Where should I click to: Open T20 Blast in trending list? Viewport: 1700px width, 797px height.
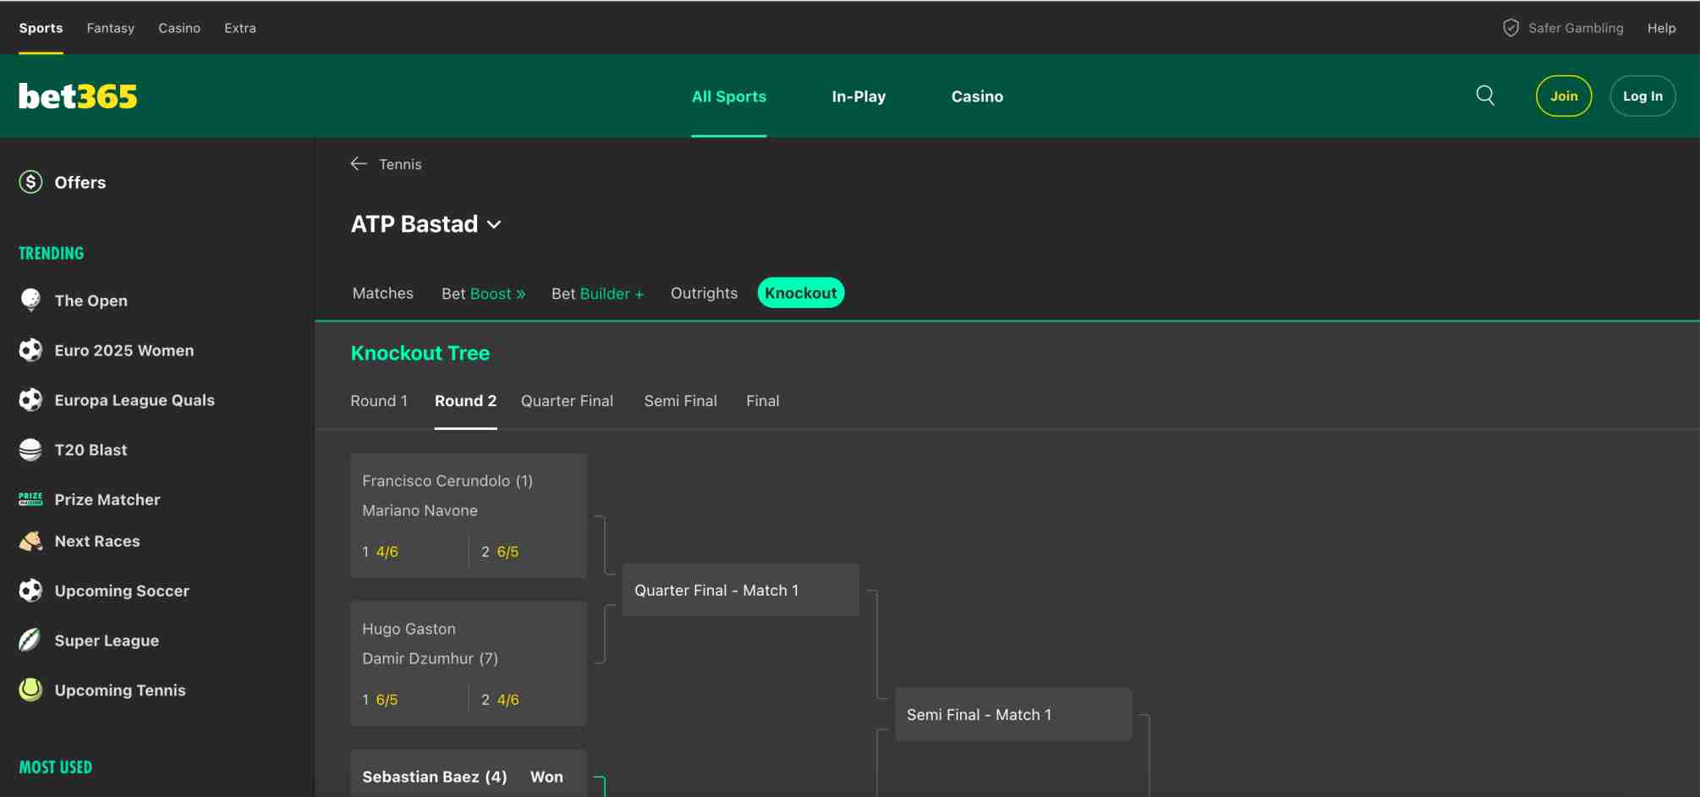tap(91, 450)
